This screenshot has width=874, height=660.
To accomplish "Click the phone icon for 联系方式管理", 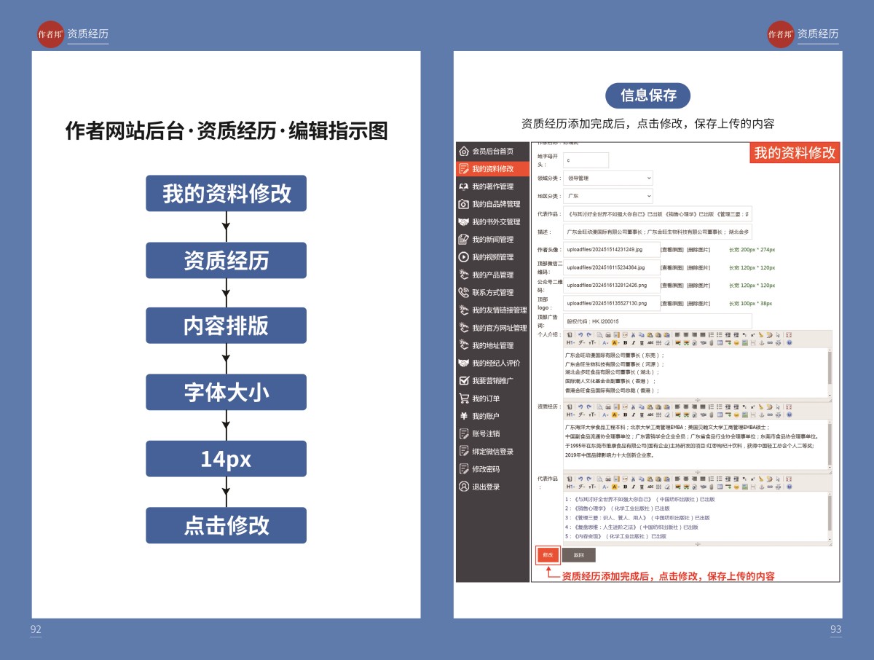I will point(463,292).
